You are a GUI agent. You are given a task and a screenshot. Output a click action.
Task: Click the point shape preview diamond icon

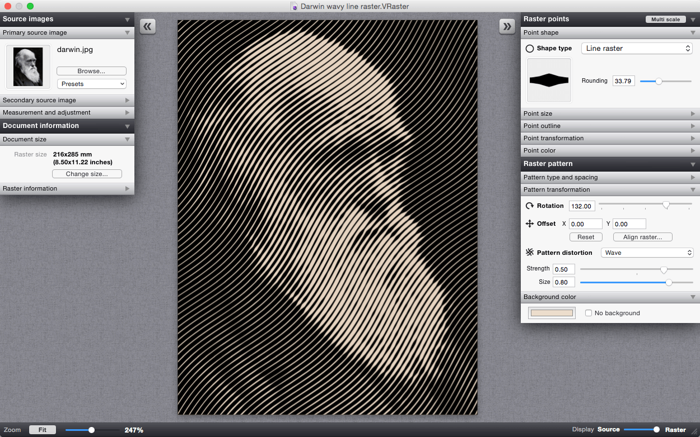coord(548,79)
